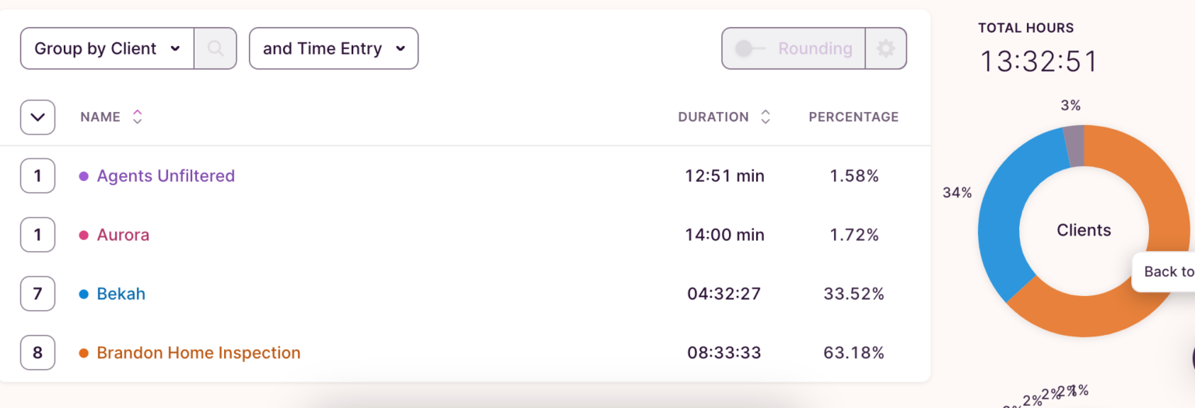Expand the Aurora entry count box
The width and height of the screenshot is (1195, 408).
pyautogui.click(x=37, y=235)
